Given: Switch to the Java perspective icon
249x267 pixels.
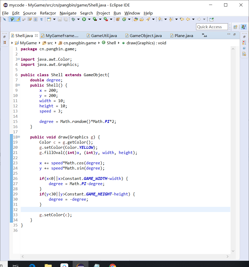Looking at the screenshot, I should [x=244, y=27].
